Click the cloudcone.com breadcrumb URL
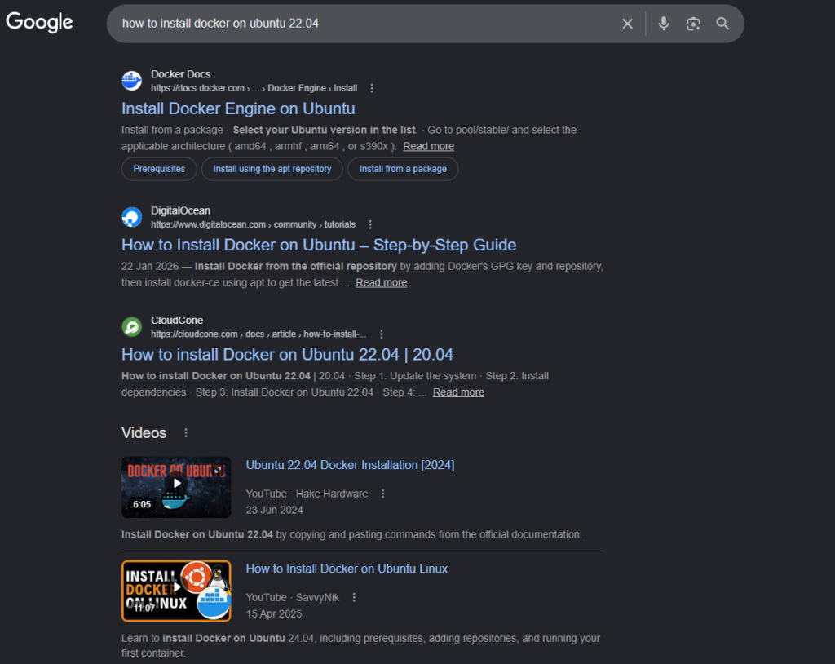835x664 pixels. [x=258, y=334]
